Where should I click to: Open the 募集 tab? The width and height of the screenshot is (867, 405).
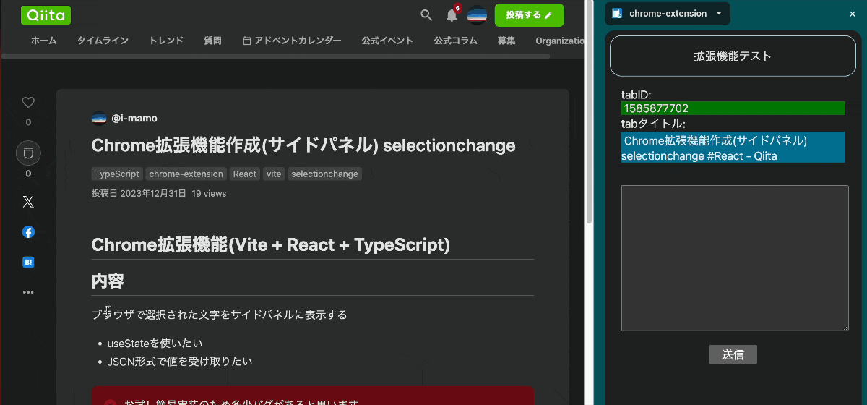click(x=506, y=40)
